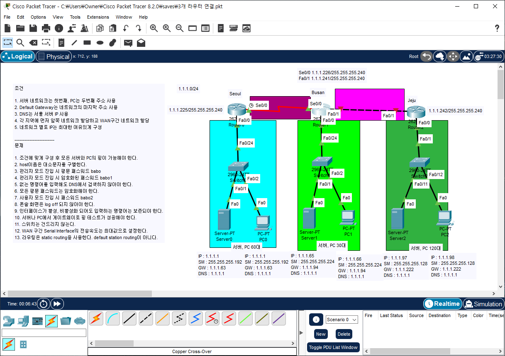The image size is (505, 356).
Task: Choose the Delete tool
Action: click(x=33, y=42)
